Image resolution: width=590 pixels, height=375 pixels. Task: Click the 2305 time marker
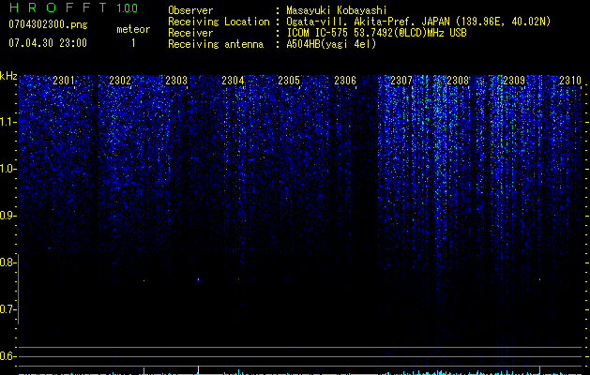pyautogui.click(x=289, y=81)
